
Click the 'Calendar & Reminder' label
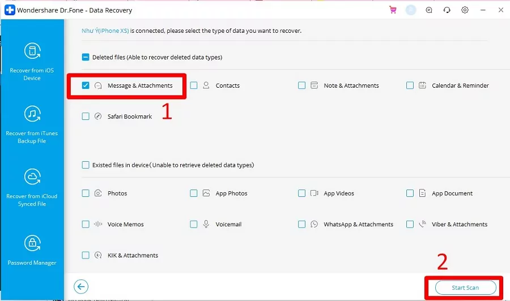460,85
